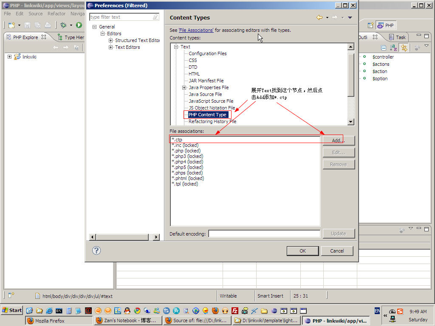Open the Refactor menu
This screenshot has height=326, width=435.
(56, 14)
